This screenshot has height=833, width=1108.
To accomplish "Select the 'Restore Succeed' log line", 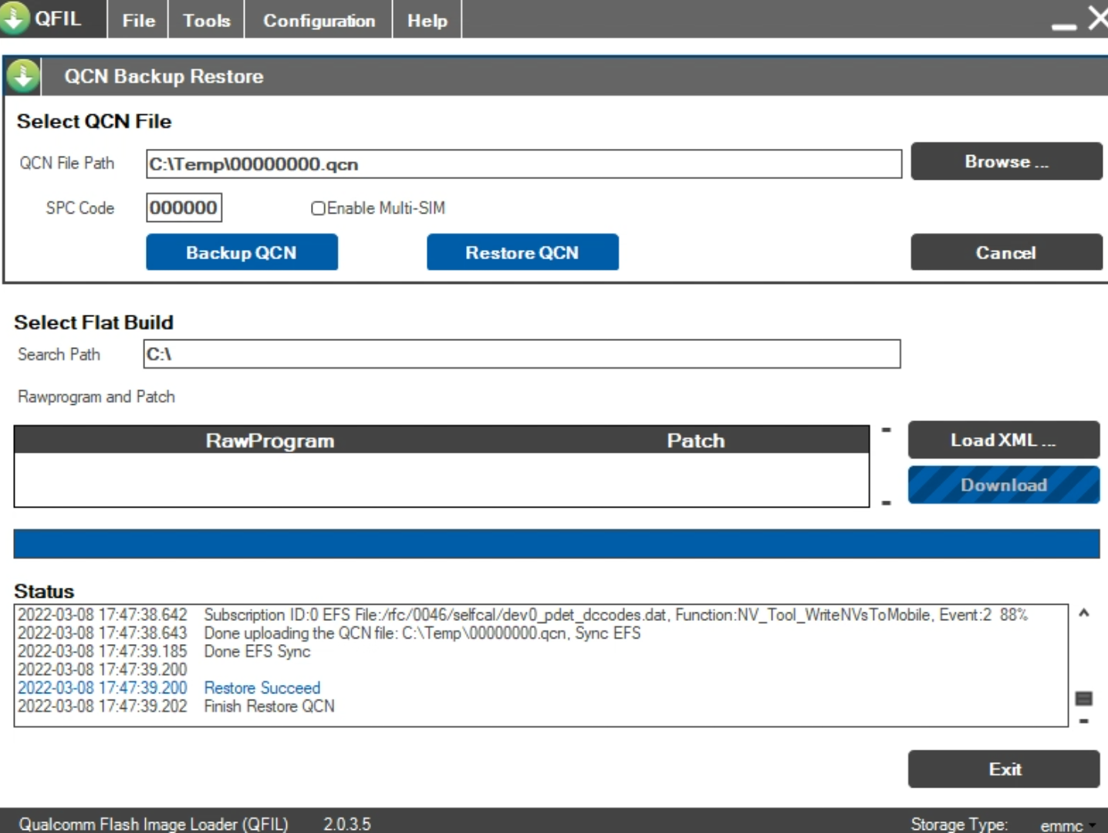I will (x=169, y=687).
